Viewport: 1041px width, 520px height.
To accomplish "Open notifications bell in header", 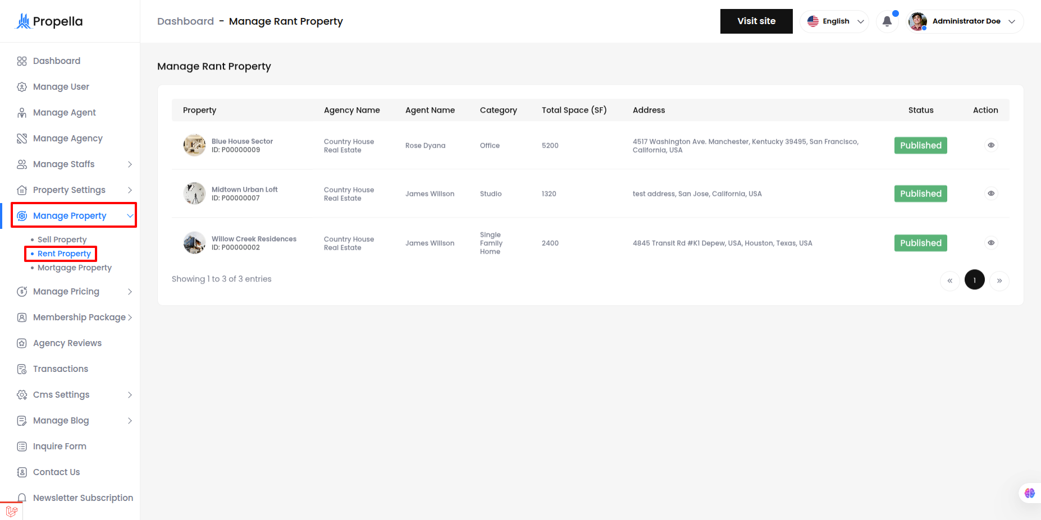I will click(x=887, y=21).
